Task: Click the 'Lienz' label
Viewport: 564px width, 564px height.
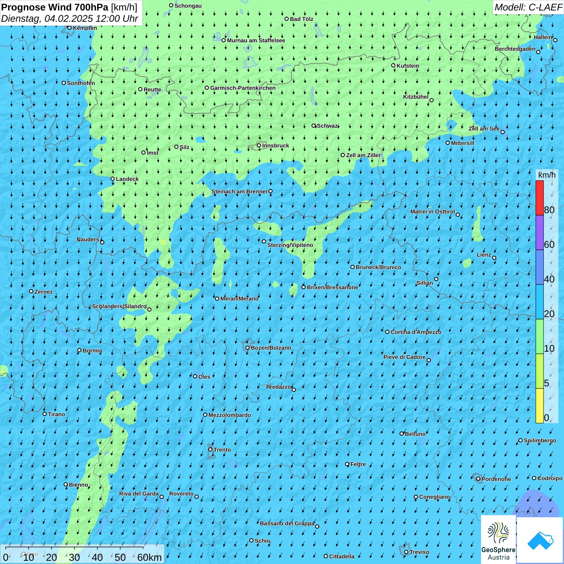Action: [484, 255]
